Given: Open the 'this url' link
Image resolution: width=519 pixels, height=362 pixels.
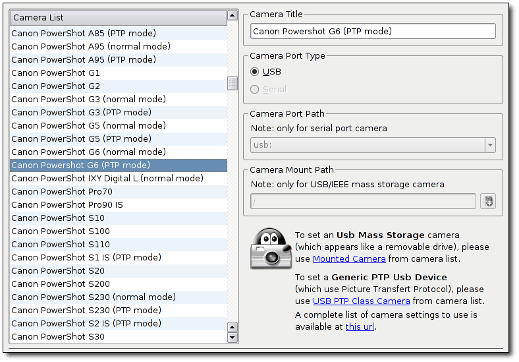Looking at the screenshot, I should pyautogui.click(x=360, y=327).
